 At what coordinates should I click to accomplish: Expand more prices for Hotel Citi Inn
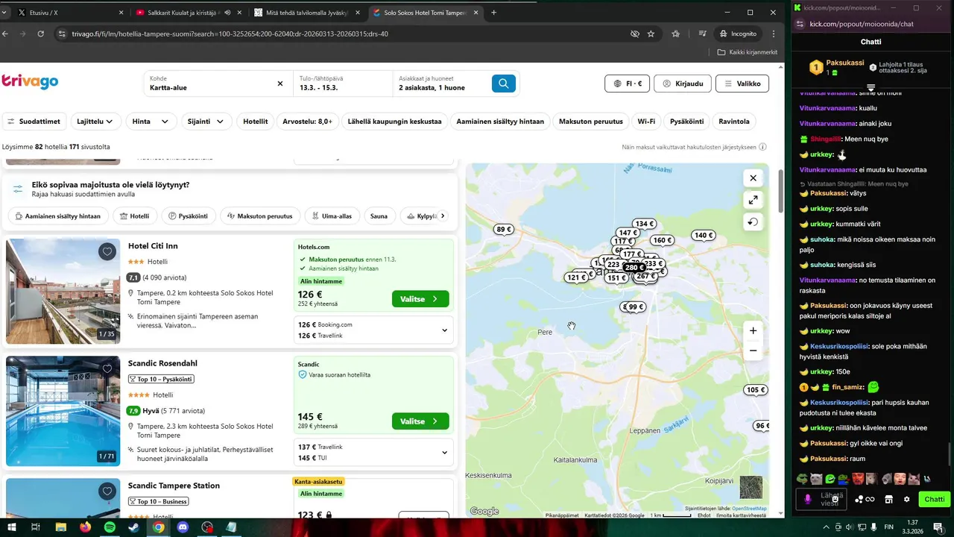pyautogui.click(x=444, y=330)
